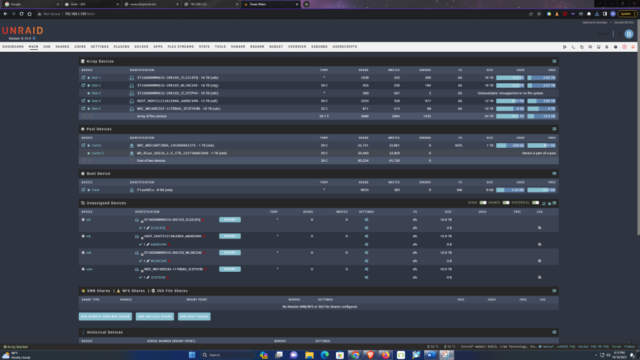Viewport: 640px width, 360px height.
Task: Click Cache used space bar
Action: pyautogui.click(x=510, y=145)
